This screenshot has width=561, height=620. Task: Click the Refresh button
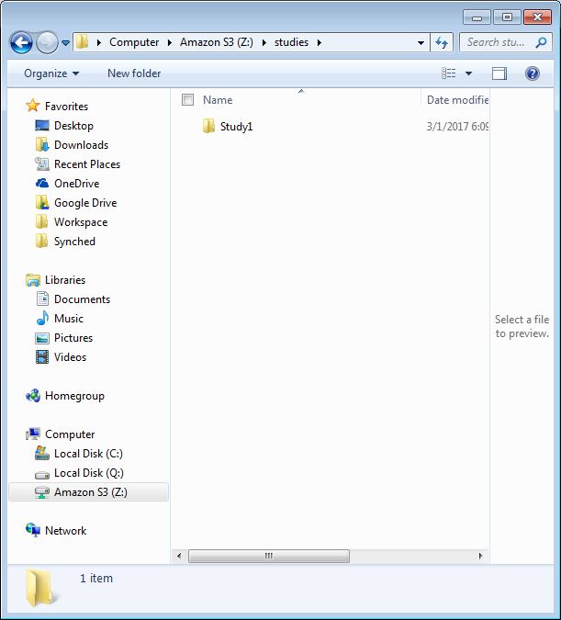[442, 42]
